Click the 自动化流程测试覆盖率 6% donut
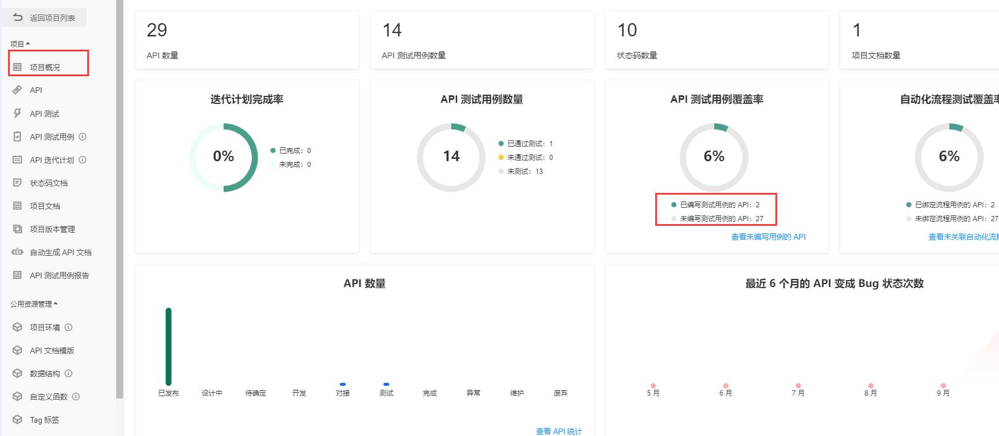 click(x=949, y=157)
